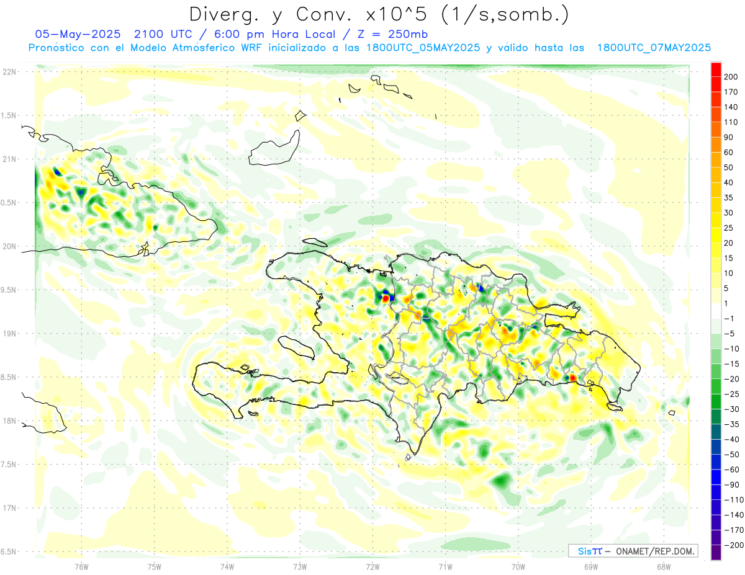
Task: Click the '110' positive color bar label
Action: [x=731, y=122]
